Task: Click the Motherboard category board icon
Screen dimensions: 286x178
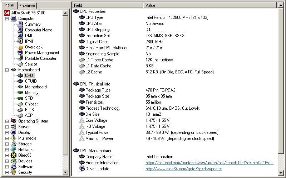Action: (x=14, y=70)
